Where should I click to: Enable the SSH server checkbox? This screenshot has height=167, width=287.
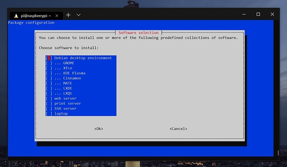click(x=49, y=108)
